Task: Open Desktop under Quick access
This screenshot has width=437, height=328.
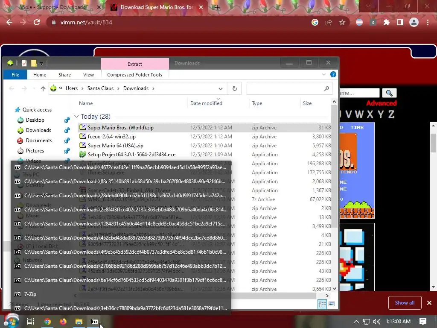Action: point(35,120)
